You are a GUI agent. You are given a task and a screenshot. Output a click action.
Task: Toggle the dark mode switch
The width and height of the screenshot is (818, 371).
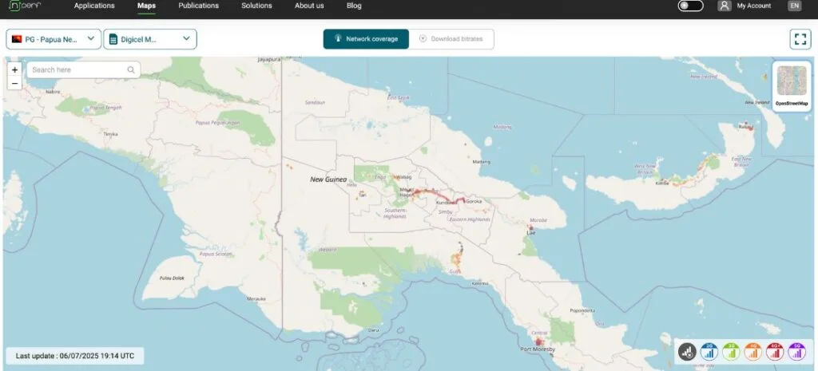(x=690, y=6)
